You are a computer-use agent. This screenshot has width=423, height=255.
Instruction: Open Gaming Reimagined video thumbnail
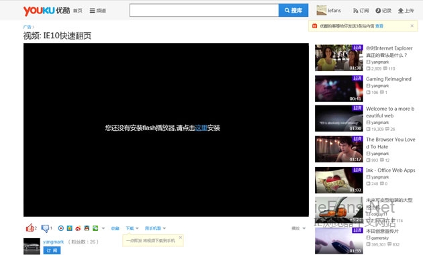click(339, 89)
